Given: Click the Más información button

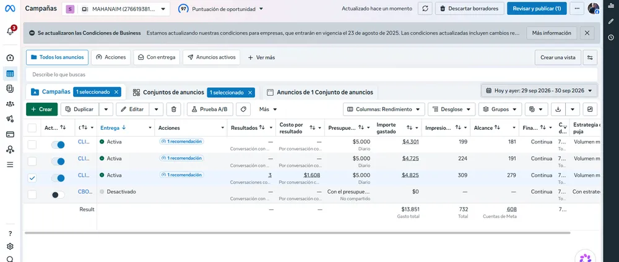Looking at the screenshot, I should [552, 33].
